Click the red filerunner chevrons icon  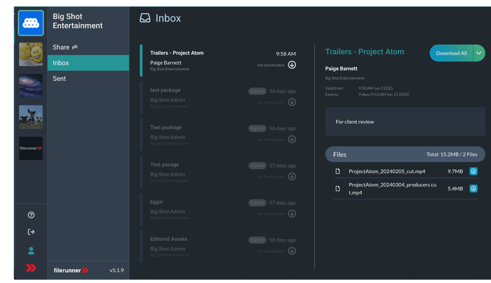pyautogui.click(x=31, y=268)
